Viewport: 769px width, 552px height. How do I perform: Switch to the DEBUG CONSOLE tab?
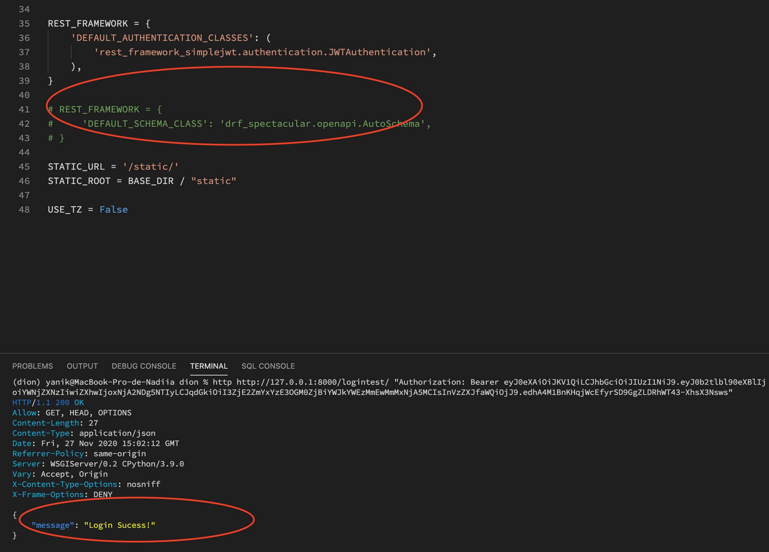tap(144, 366)
